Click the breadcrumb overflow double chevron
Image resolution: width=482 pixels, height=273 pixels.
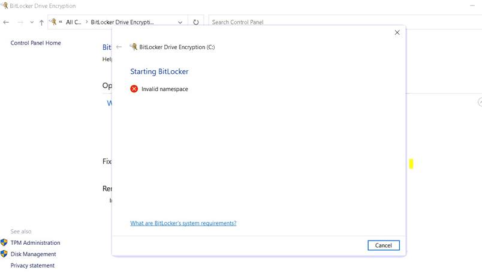point(61,22)
